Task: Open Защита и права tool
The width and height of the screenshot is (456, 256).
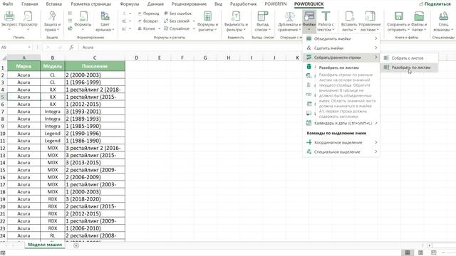Action: pos(52,21)
